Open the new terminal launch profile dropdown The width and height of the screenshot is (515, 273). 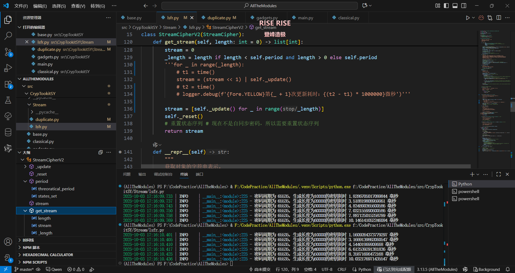point(478,175)
